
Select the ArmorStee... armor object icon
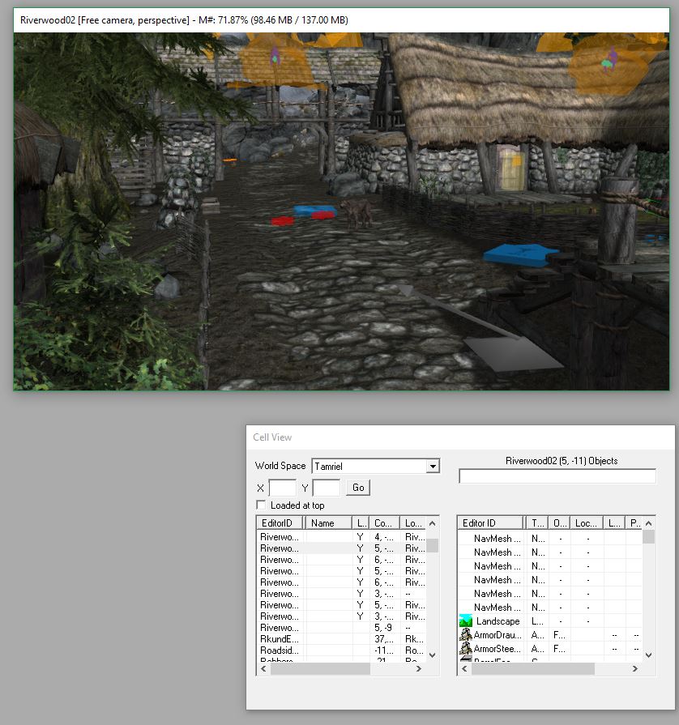tap(466, 649)
